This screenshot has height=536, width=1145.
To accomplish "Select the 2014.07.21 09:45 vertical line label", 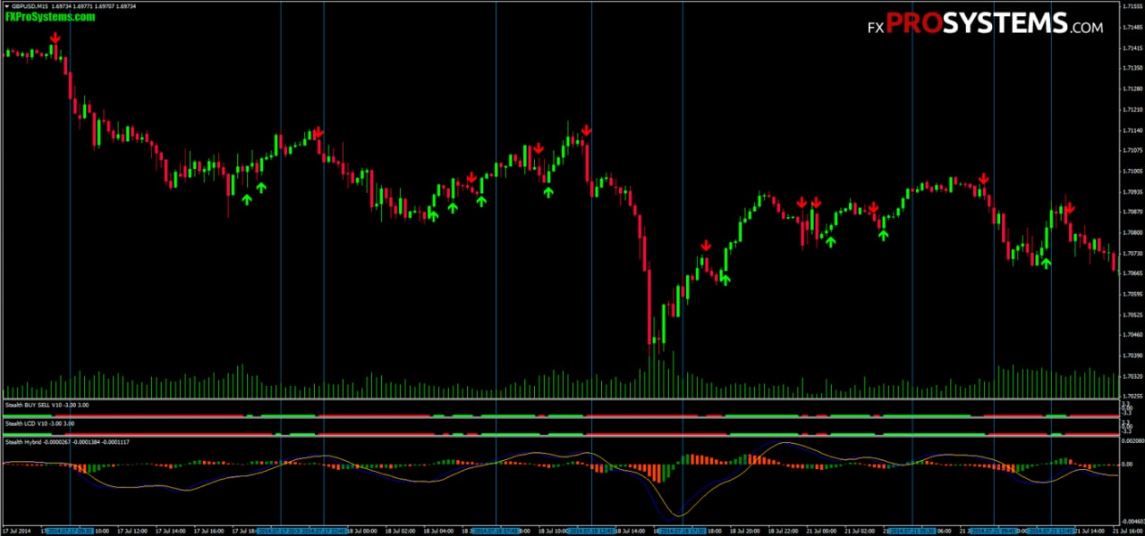I will pyautogui.click(x=993, y=531).
